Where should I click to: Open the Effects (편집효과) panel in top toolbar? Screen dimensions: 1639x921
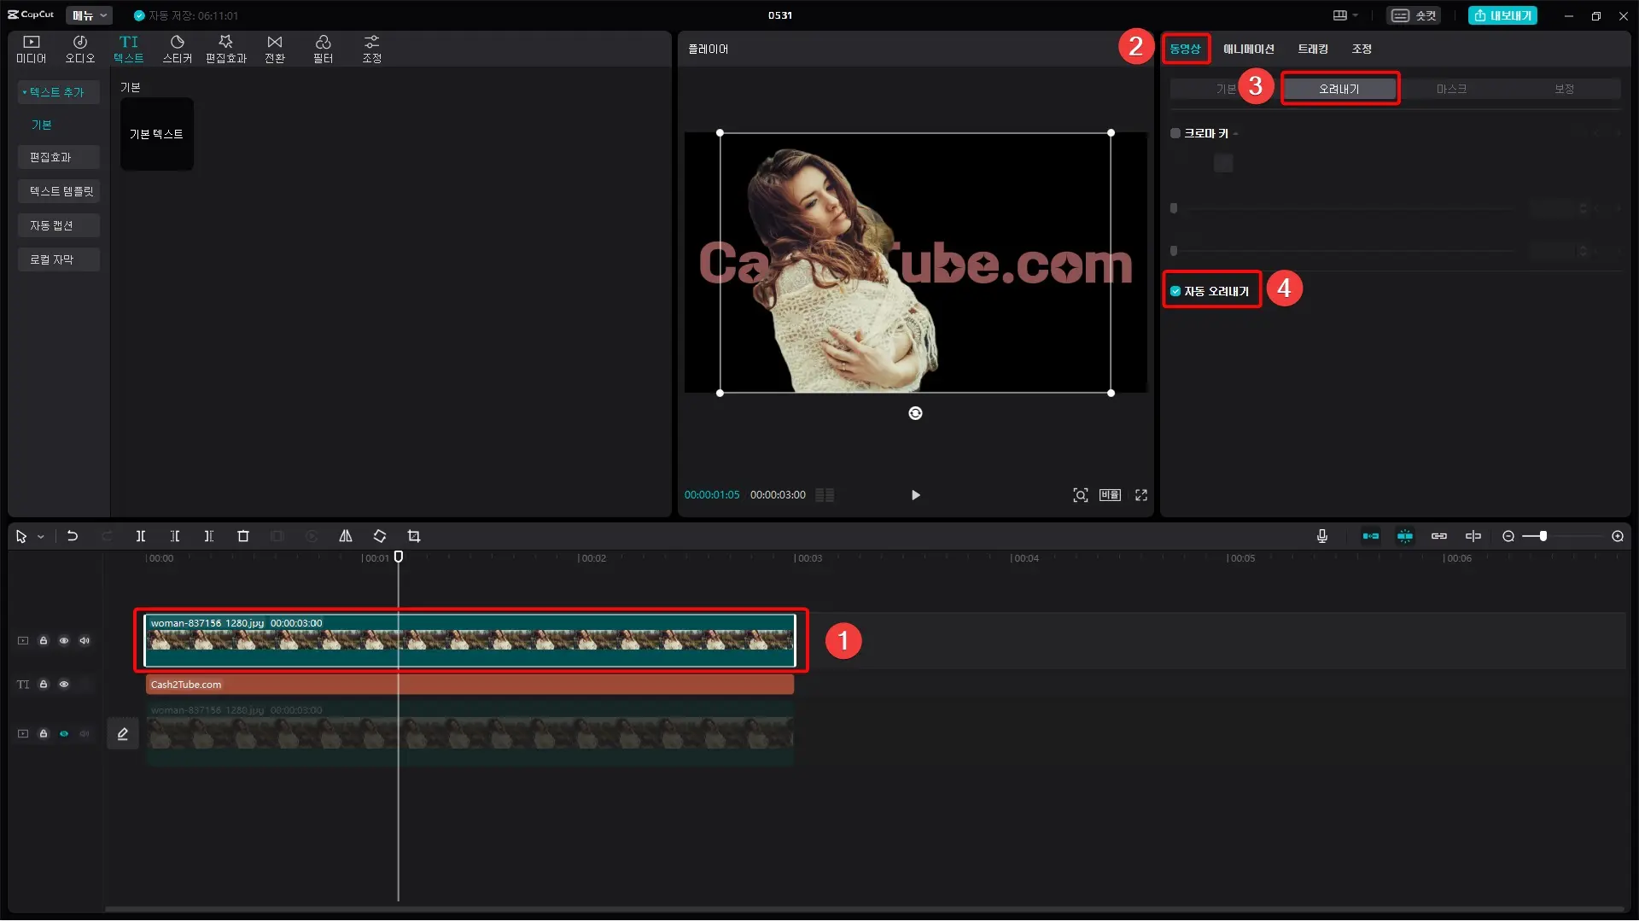pyautogui.click(x=225, y=50)
